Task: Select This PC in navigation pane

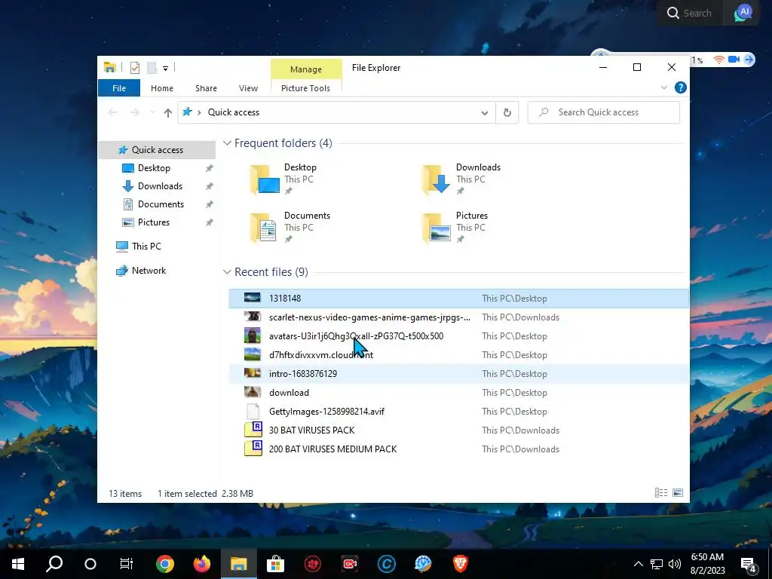Action: pyautogui.click(x=146, y=247)
